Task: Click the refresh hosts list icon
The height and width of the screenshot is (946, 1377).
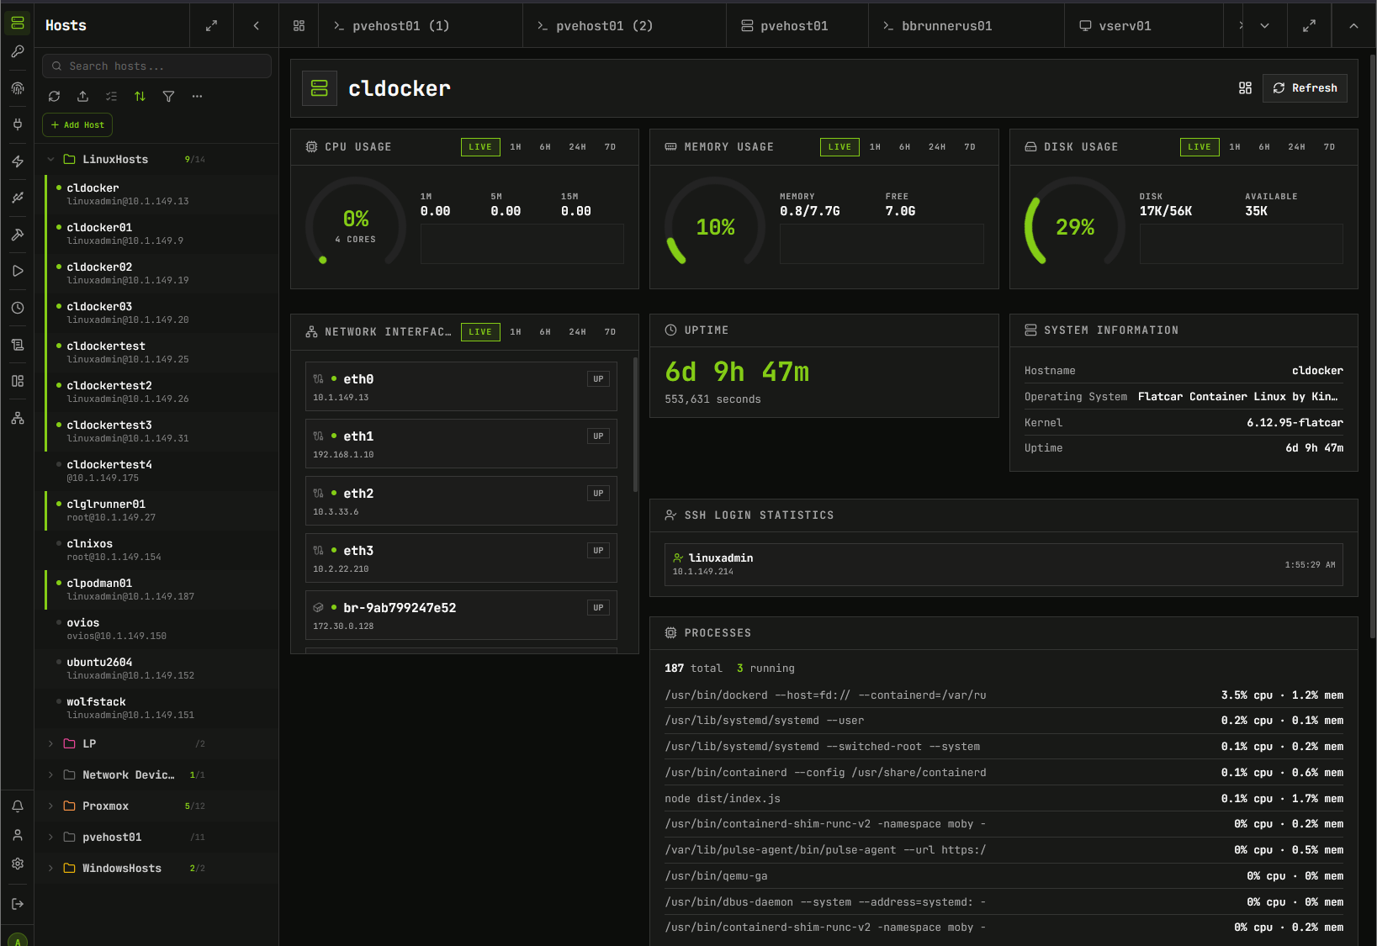Action: [55, 97]
